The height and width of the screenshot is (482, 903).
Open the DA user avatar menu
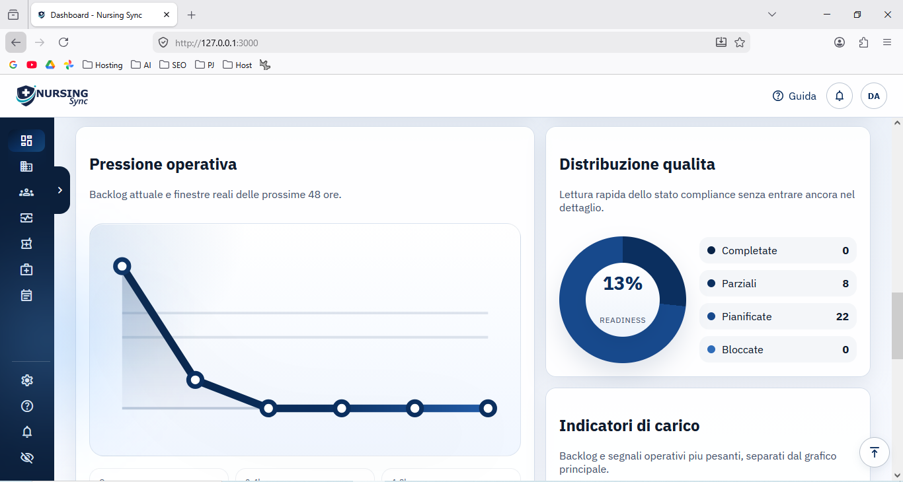click(x=874, y=96)
